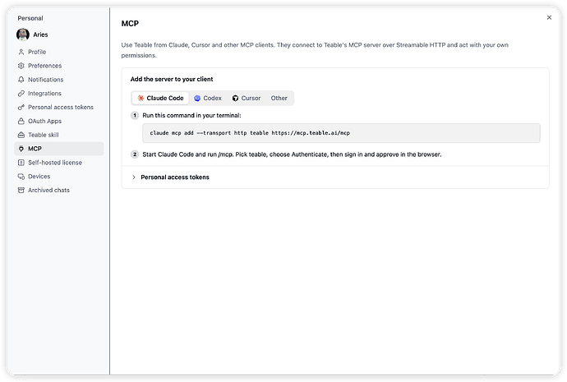Click the Self-hosted license icon
Viewport: 567px width, 382px height.
pyautogui.click(x=21, y=163)
